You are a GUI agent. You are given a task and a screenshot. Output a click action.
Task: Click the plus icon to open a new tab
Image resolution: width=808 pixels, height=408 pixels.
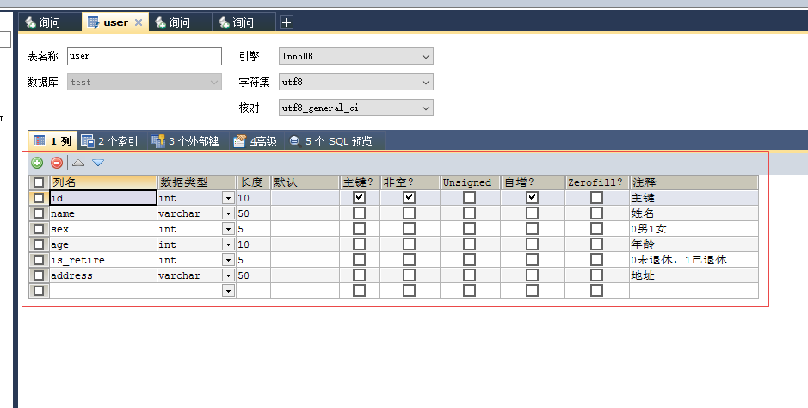[x=287, y=22]
